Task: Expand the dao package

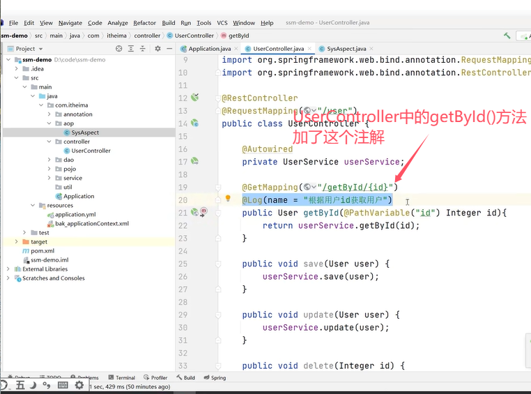Action: 49,160
